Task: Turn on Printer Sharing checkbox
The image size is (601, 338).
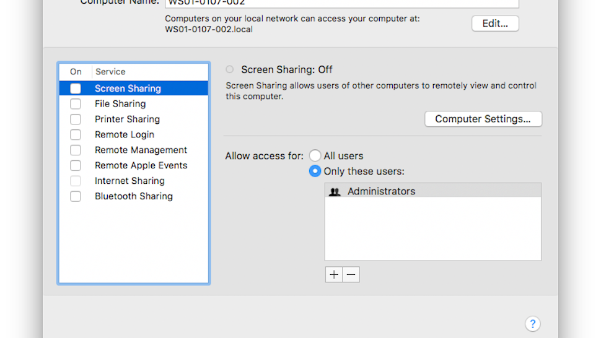Action: pos(76,119)
